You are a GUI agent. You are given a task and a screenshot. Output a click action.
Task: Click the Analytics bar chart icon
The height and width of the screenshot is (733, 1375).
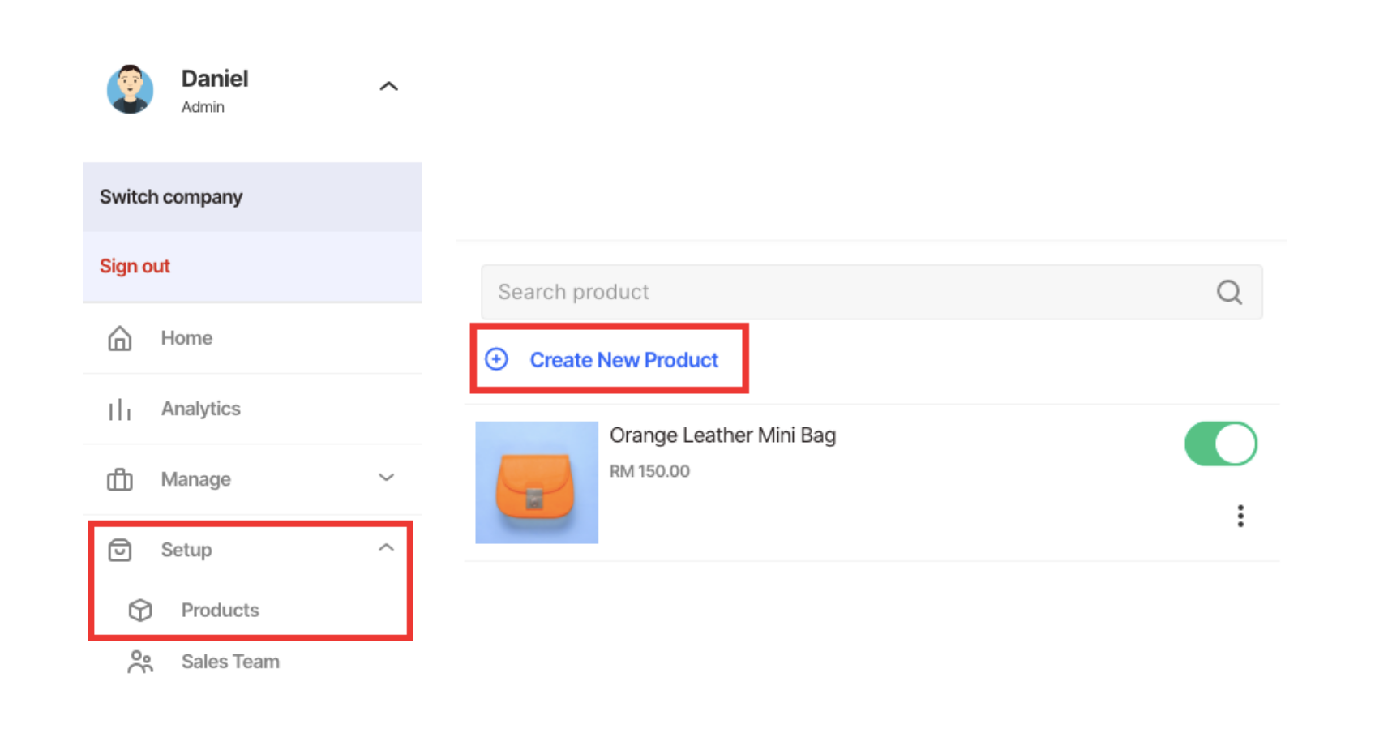coord(120,409)
